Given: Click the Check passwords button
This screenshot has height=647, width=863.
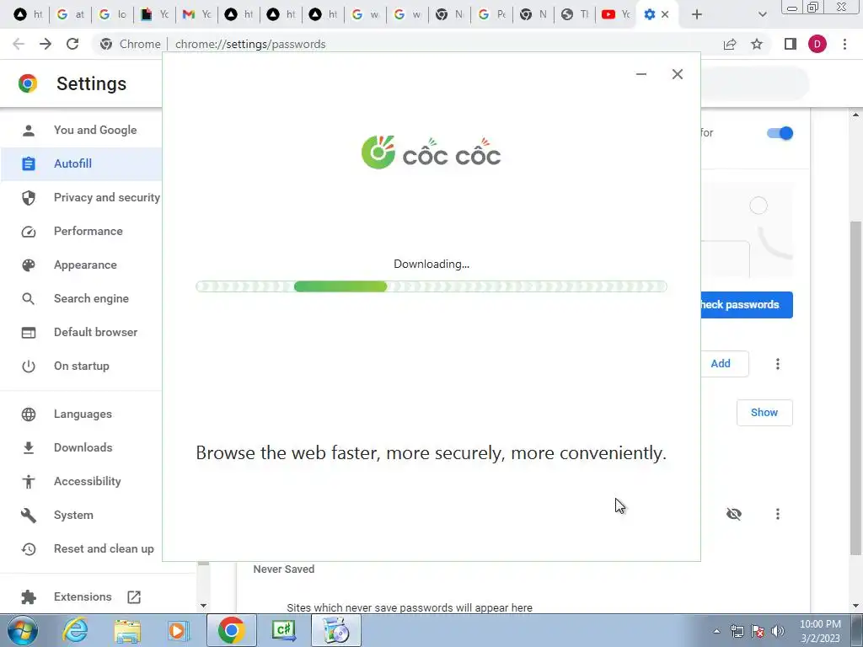Looking at the screenshot, I should (x=747, y=305).
